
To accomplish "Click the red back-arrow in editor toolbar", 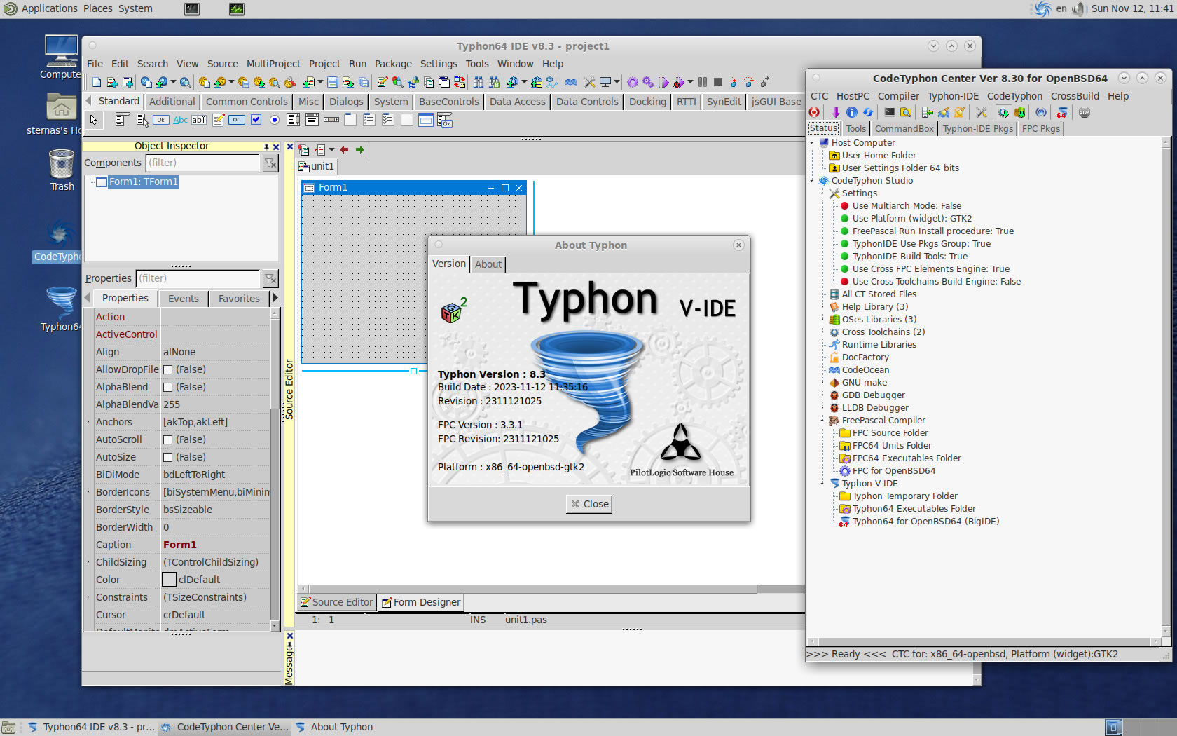I will 344,150.
